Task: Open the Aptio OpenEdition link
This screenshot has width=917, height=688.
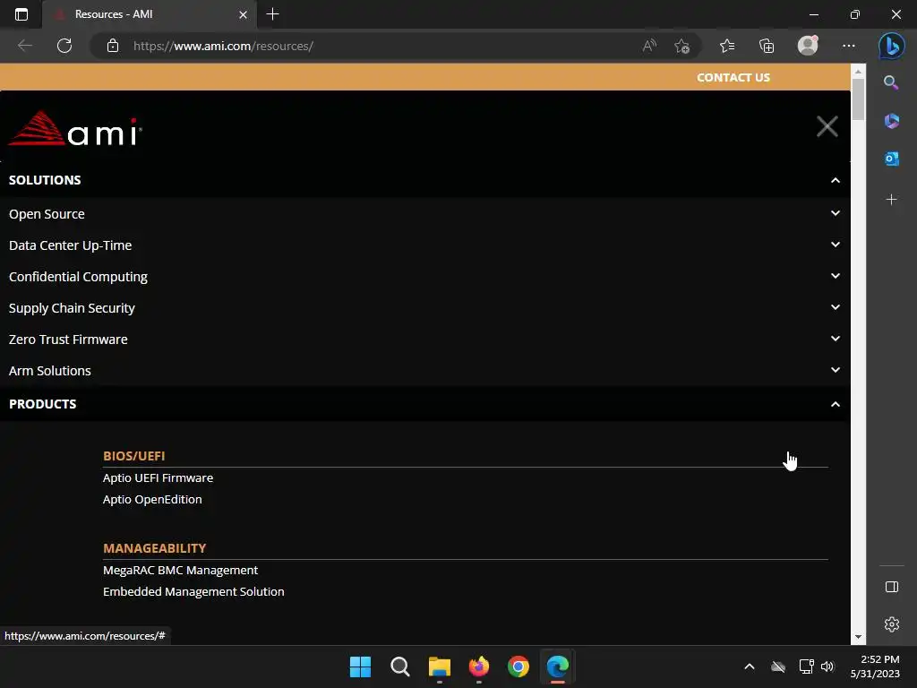Action: 152,500
